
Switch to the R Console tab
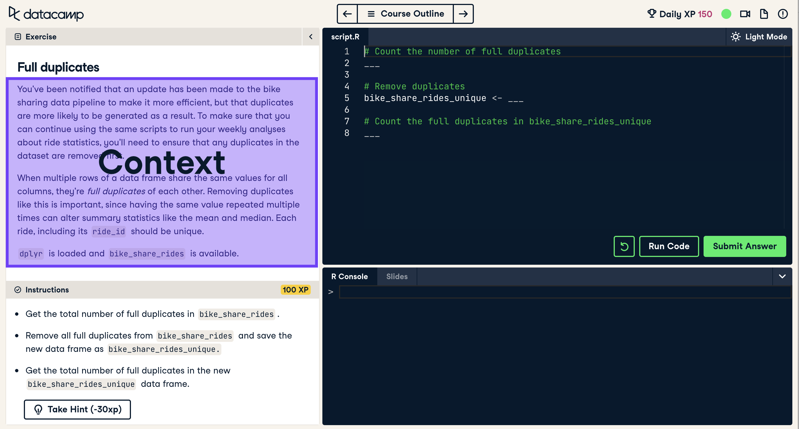350,276
